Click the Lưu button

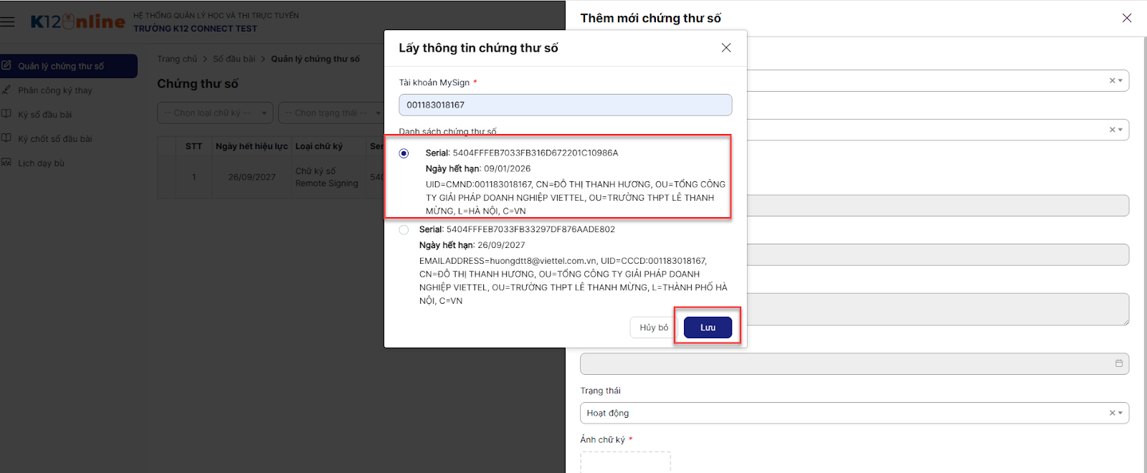(x=708, y=328)
